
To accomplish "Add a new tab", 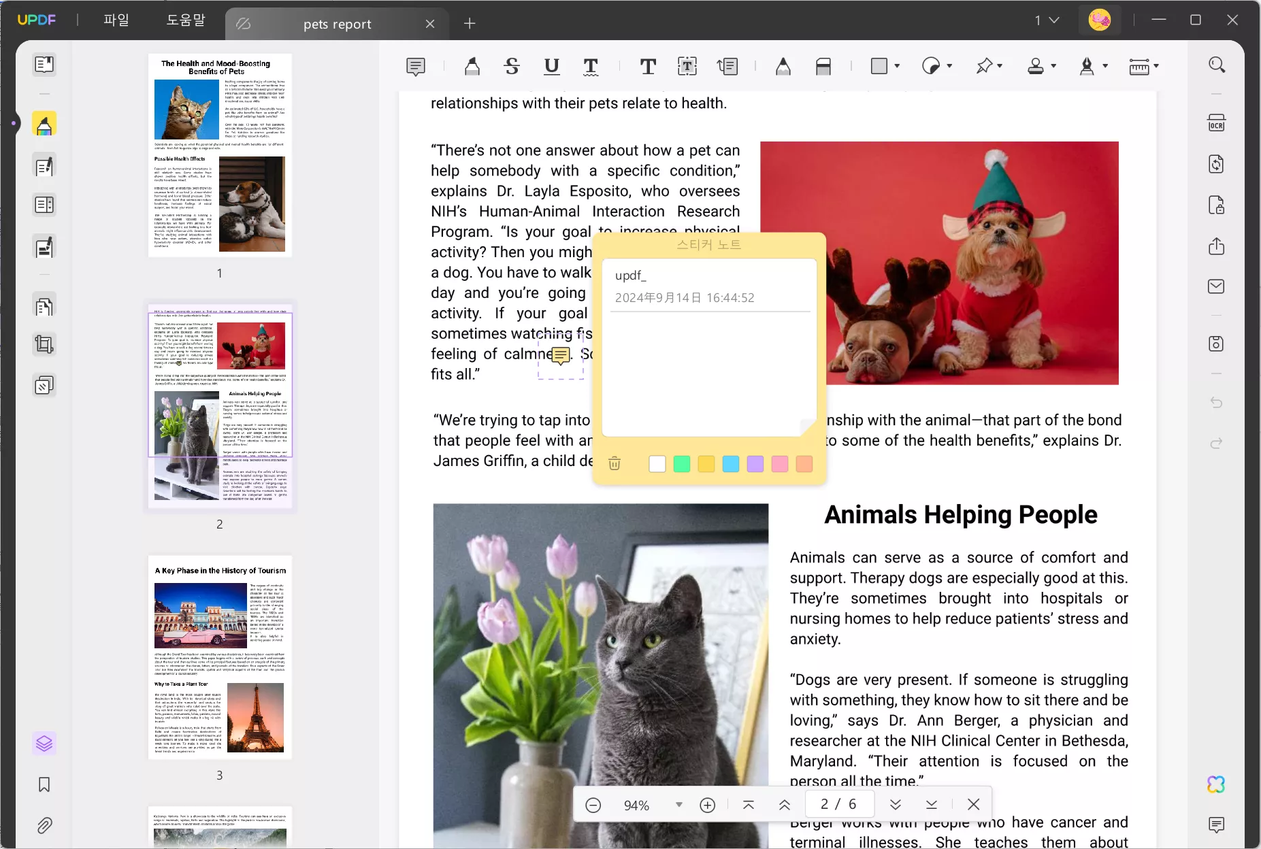I will pyautogui.click(x=470, y=24).
